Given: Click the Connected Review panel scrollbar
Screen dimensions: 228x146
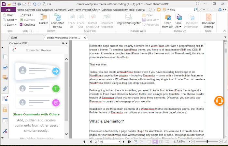Looking at the screenshot, I should [66, 91].
